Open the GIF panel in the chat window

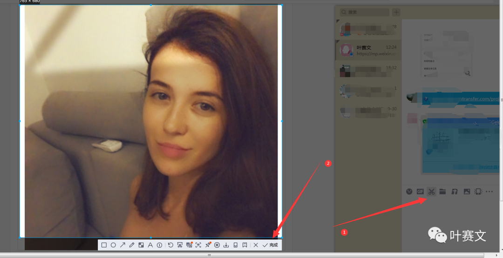(420, 192)
